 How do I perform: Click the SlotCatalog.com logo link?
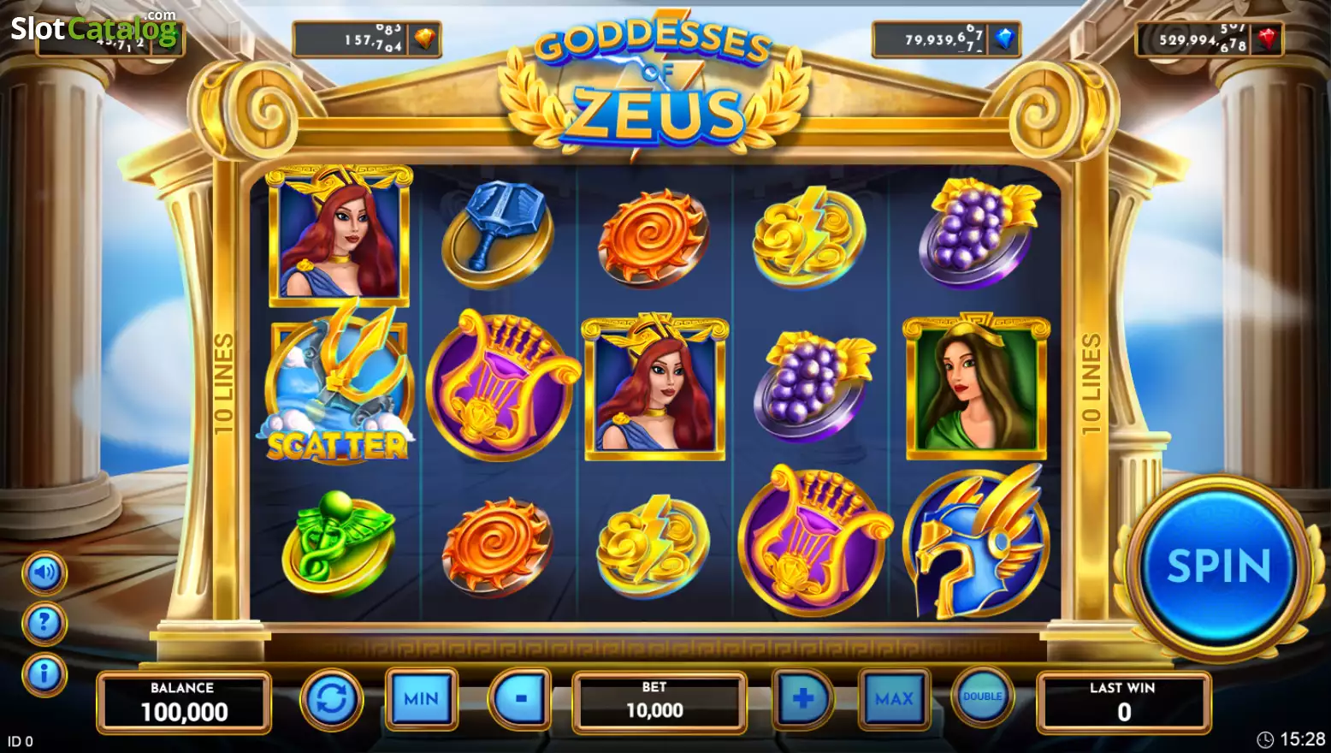(x=93, y=28)
